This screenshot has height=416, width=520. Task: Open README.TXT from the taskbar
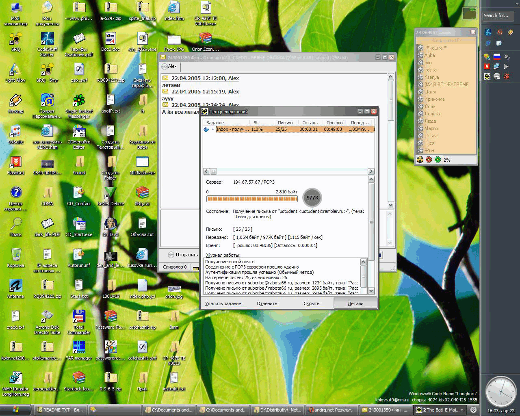click(x=60, y=410)
